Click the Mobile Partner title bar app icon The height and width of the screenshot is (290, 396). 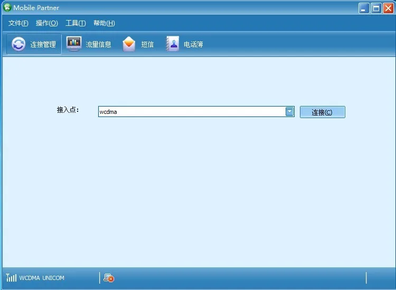pyautogui.click(x=7, y=7)
